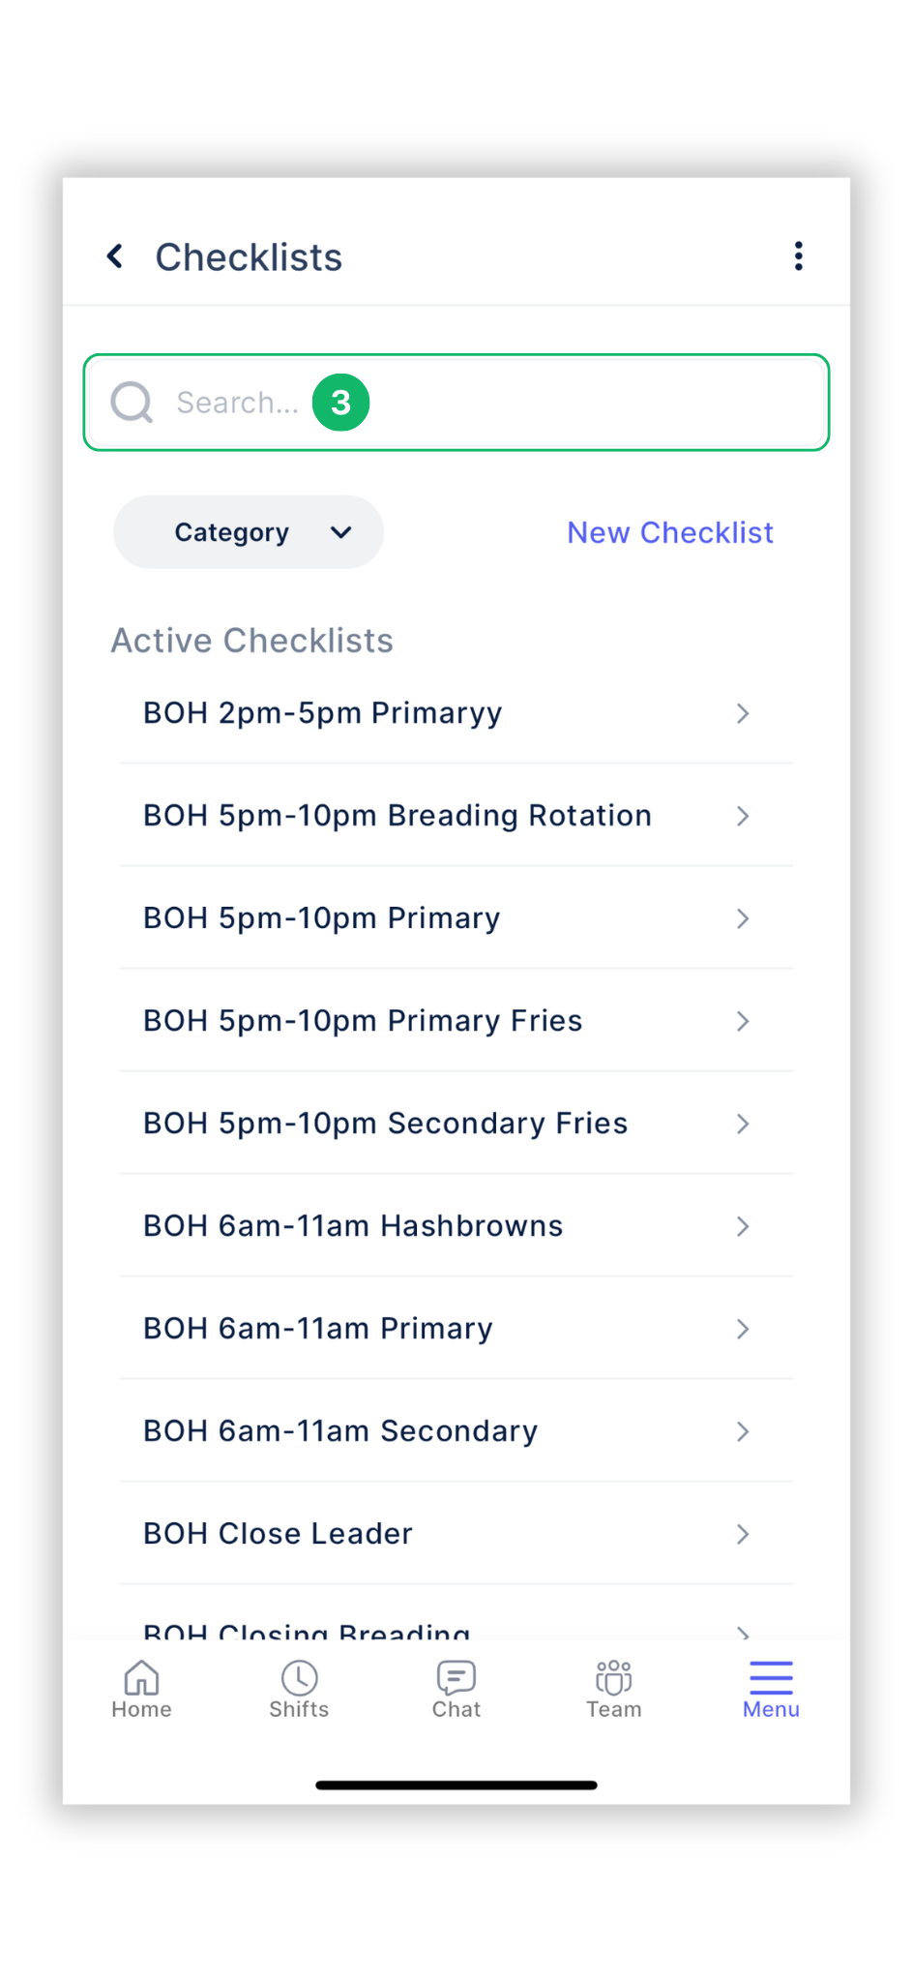Tap the back arrow icon
This screenshot has width=913, height=1982.
coord(115,255)
